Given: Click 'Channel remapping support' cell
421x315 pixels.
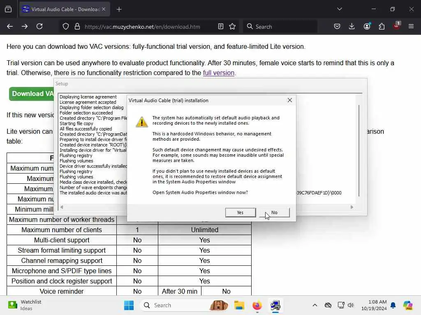Looking at the screenshot, I should tap(62, 260).
